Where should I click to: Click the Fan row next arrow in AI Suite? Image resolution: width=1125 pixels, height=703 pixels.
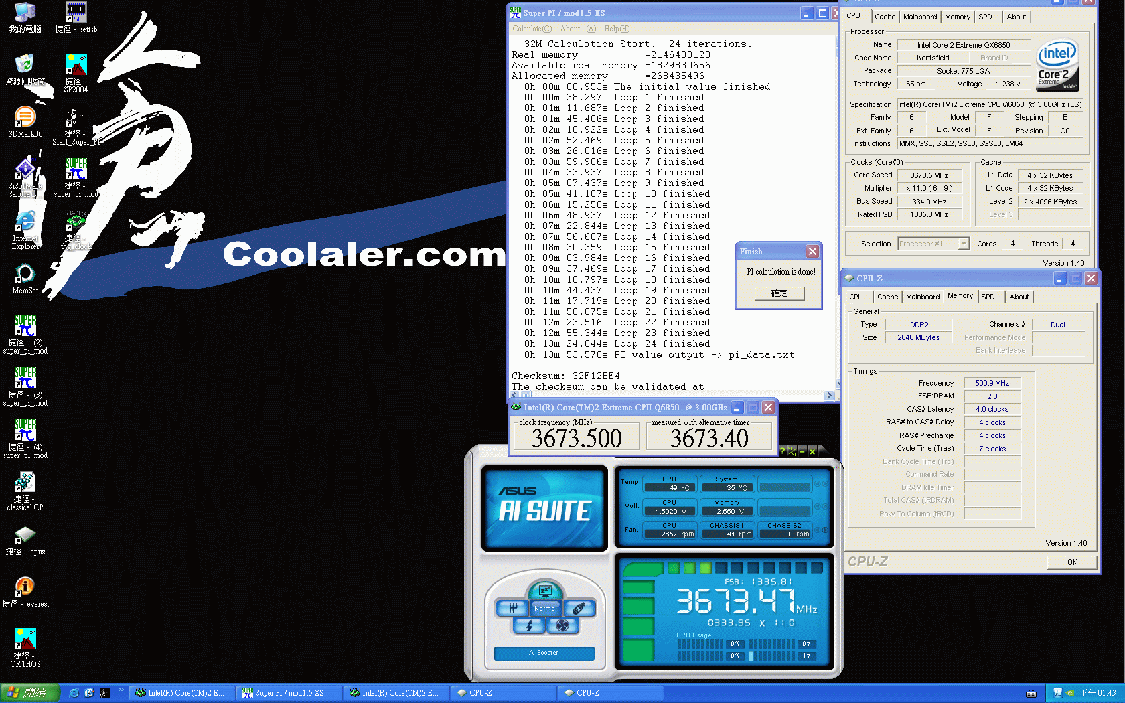(x=825, y=530)
